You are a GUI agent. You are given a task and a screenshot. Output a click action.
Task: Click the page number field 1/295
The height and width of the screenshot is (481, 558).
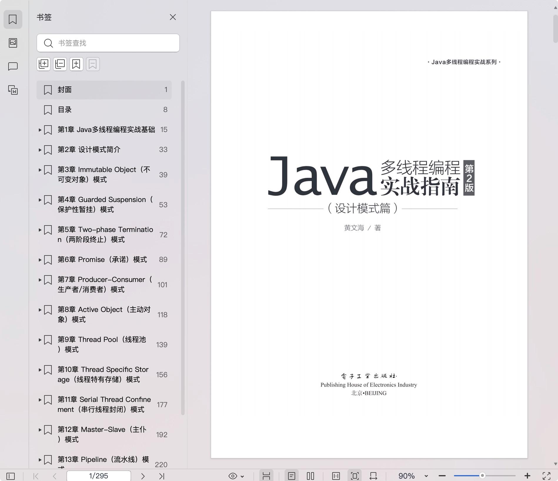pyautogui.click(x=99, y=476)
